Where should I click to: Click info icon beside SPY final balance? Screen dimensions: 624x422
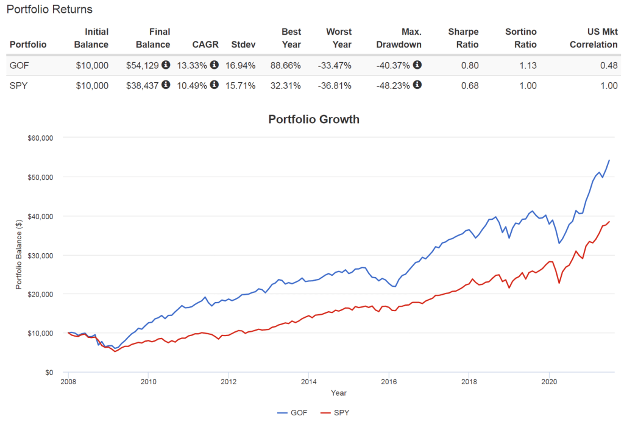click(166, 85)
